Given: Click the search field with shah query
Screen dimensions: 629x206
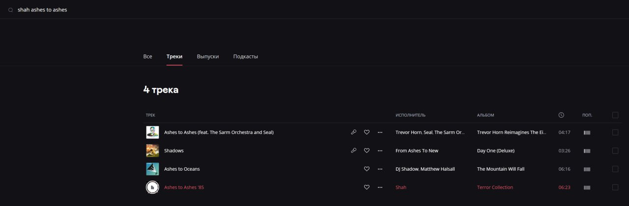Looking at the screenshot, I should pyautogui.click(x=197, y=10).
